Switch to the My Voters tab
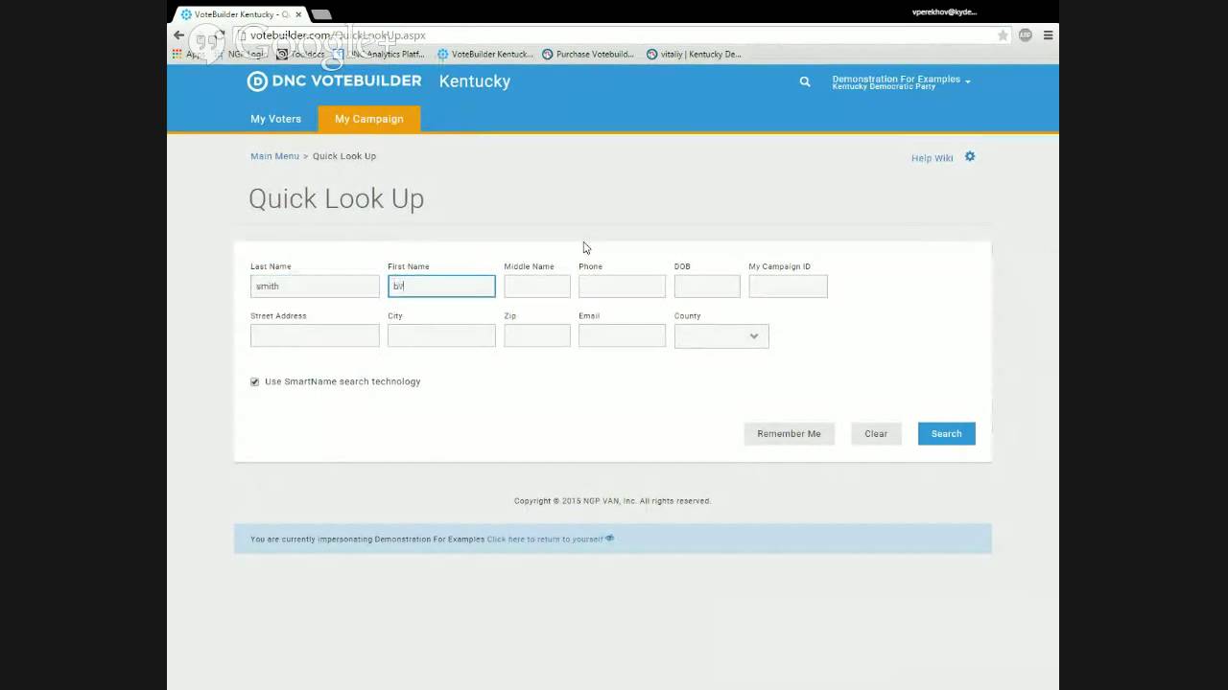 [276, 119]
